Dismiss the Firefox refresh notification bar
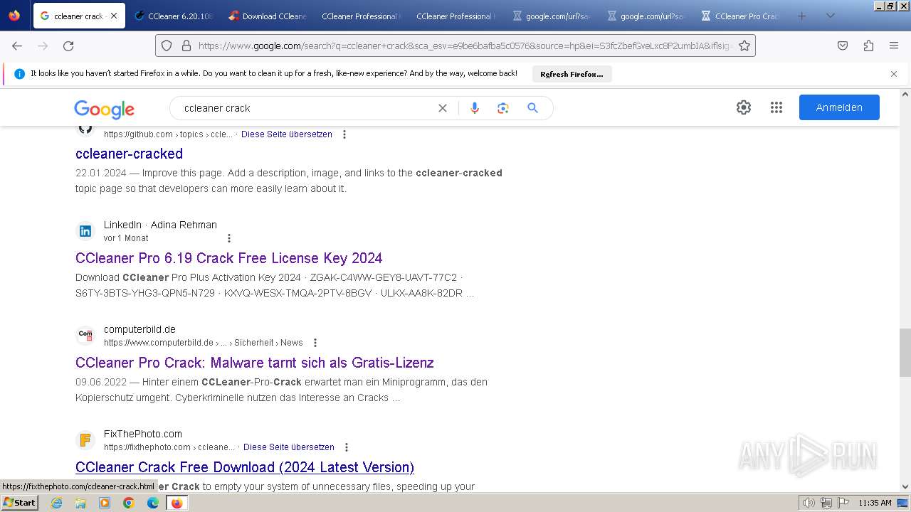This screenshot has width=911, height=512. tap(894, 74)
